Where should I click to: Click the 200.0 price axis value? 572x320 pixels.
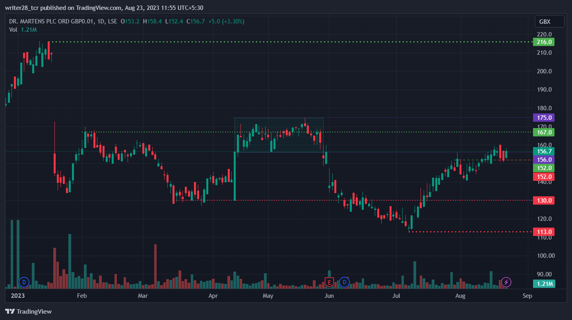(x=544, y=71)
